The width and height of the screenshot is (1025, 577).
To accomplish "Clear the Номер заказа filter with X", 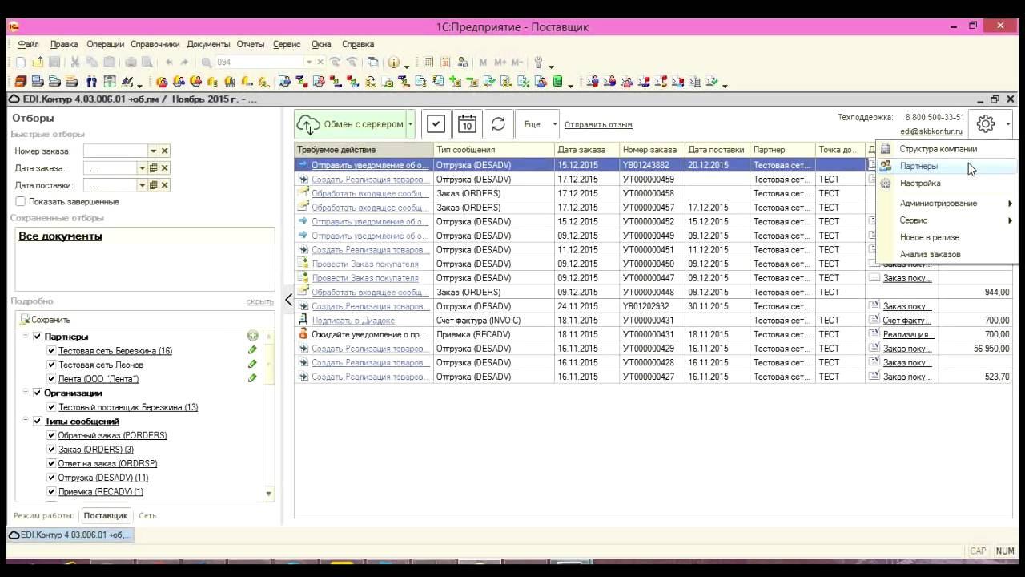I will [165, 151].
